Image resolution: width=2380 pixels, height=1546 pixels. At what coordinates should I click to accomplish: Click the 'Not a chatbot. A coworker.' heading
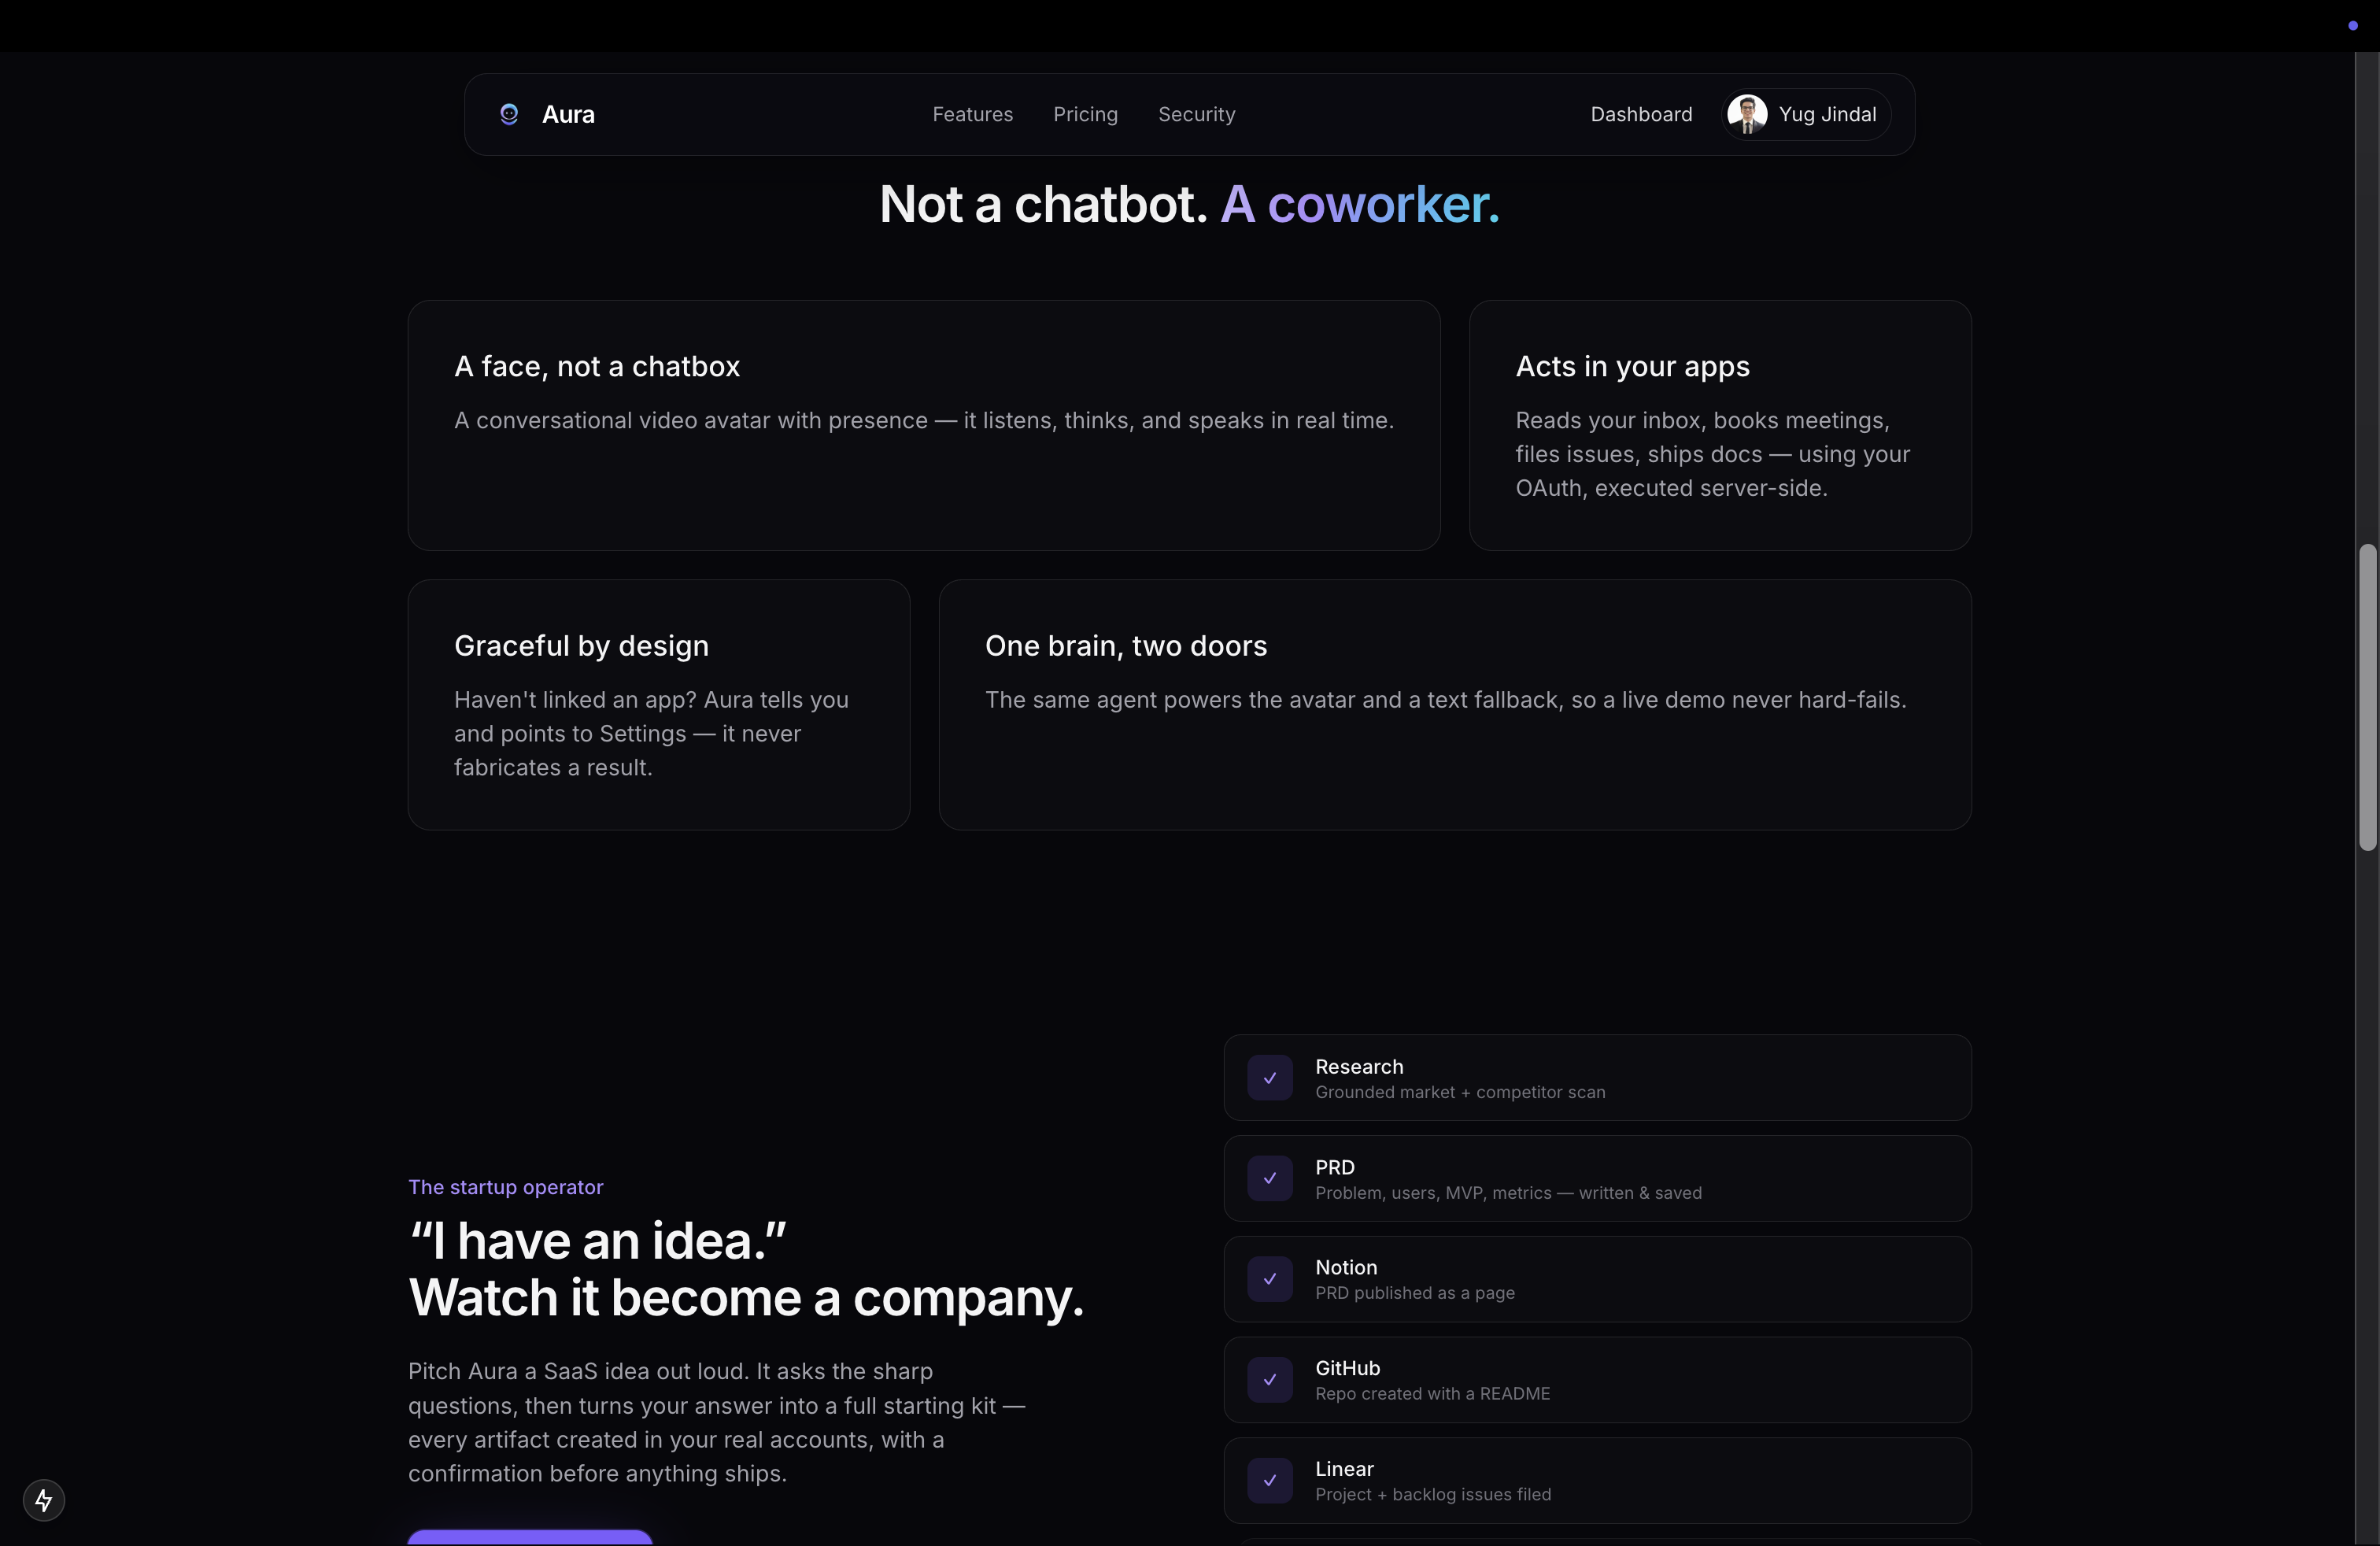point(1189,204)
